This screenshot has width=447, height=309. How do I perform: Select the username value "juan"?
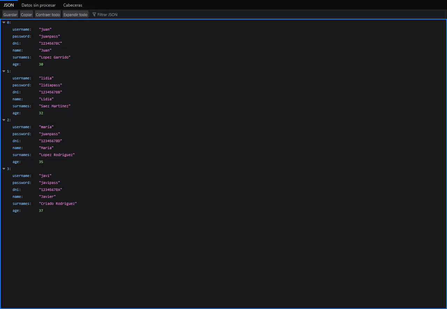click(x=45, y=29)
